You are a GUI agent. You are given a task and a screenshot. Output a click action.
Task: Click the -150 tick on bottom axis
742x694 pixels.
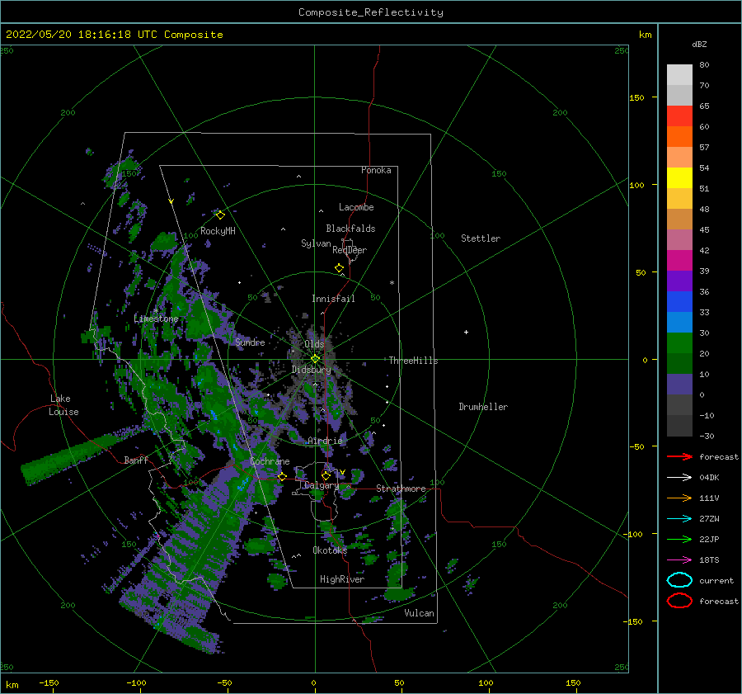49,682
